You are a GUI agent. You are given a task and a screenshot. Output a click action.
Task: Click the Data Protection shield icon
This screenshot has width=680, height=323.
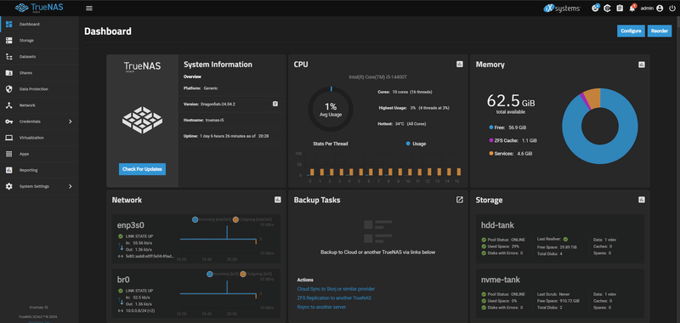9,89
